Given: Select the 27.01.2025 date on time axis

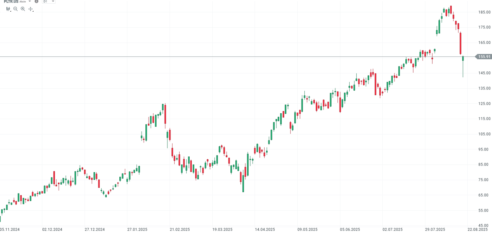Looking at the screenshot, I should [x=137, y=229].
